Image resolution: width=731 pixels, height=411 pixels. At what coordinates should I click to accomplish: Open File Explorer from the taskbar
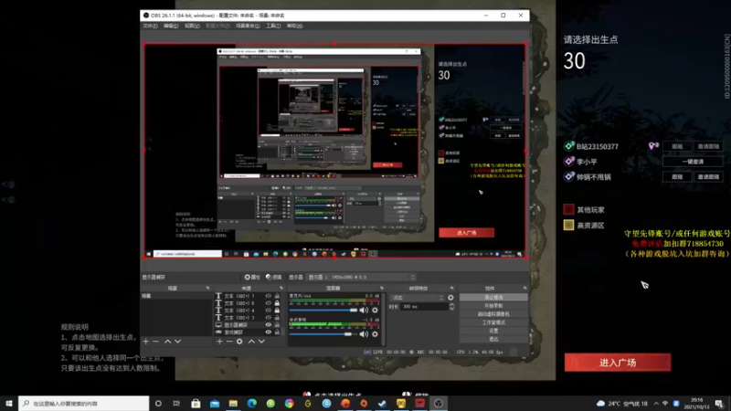click(233, 403)
